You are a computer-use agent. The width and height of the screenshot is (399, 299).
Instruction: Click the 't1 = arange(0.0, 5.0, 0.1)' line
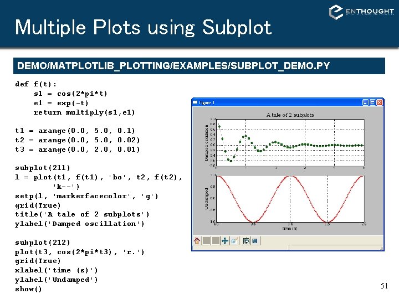(x=75, y=131)
